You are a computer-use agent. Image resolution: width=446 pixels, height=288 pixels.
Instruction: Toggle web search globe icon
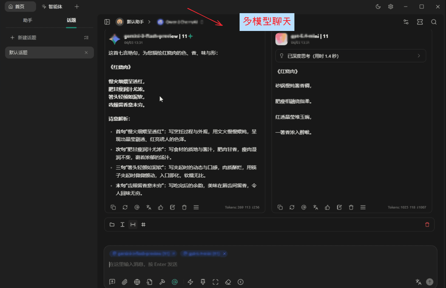(137, 282)
